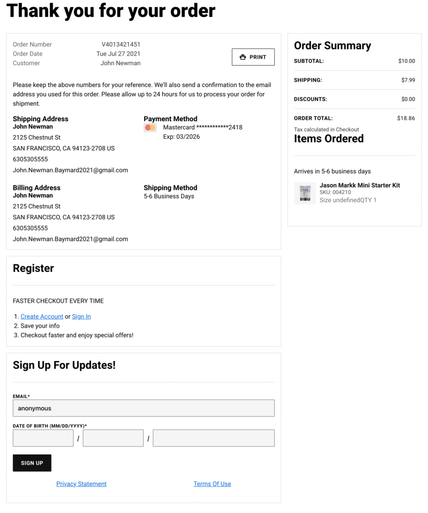Open the Privacy Statement link

(x=81, y=483)
